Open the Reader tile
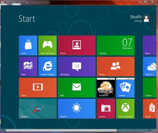 (149, 109)
